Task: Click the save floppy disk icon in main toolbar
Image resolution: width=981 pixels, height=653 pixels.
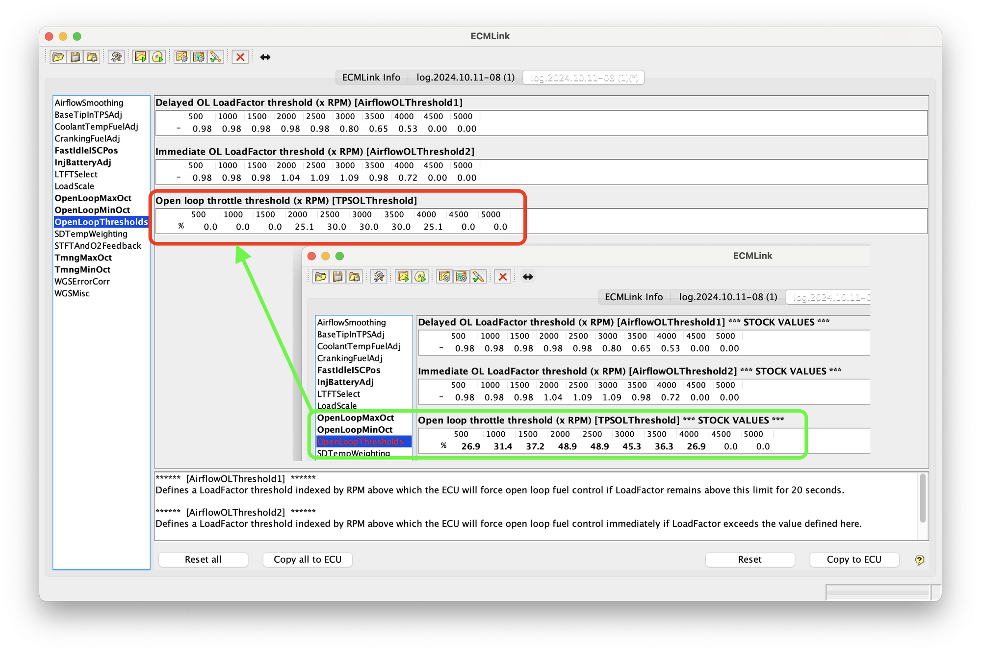Action: point(75,57)
